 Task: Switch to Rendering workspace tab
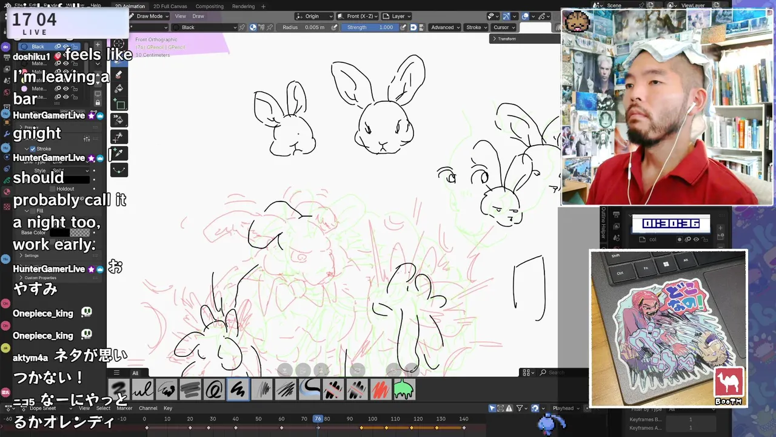pyautogui.click(x=243, y=6)
